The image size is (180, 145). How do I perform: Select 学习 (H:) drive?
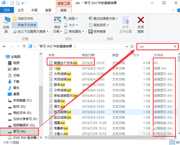(x=19, y=132)
